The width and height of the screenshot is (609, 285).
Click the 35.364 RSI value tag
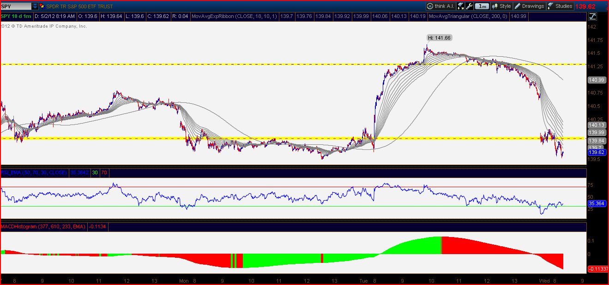pos(597,203)
